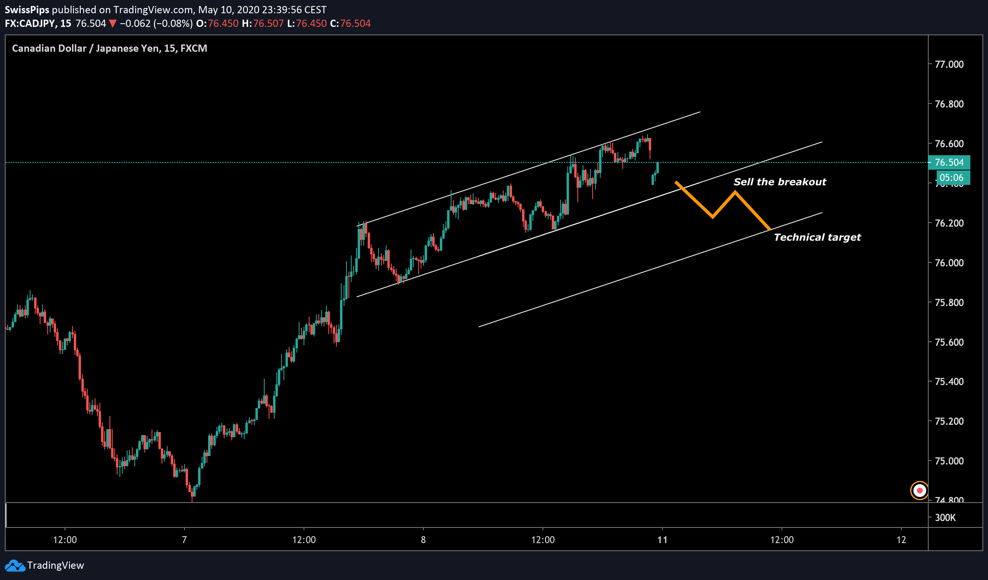Click the 76.600 price axis label
This screenshot has height=580, width=988.
pyautogui.click(x=949, y=144)
